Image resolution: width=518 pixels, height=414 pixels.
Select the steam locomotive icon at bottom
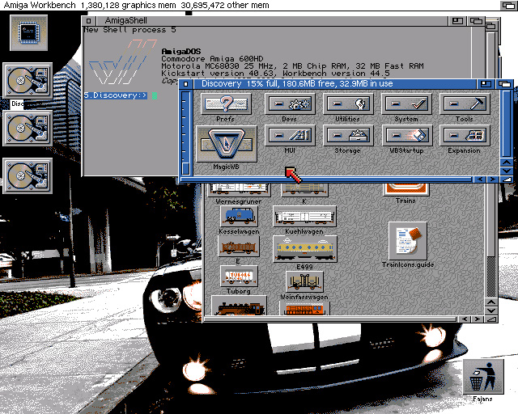[x=240, y=306]
